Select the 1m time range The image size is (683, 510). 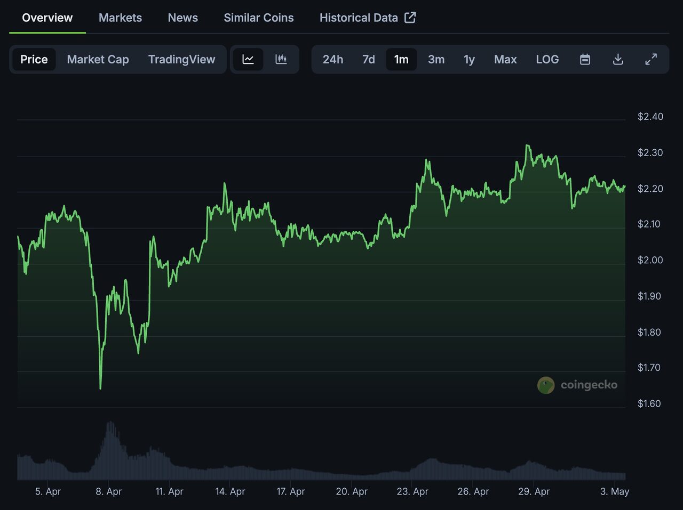(x=401, y=59)
